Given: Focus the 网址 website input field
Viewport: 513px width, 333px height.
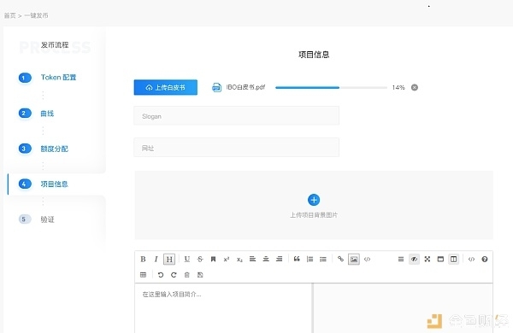Looking at the screenshot, I should (236, 148).
